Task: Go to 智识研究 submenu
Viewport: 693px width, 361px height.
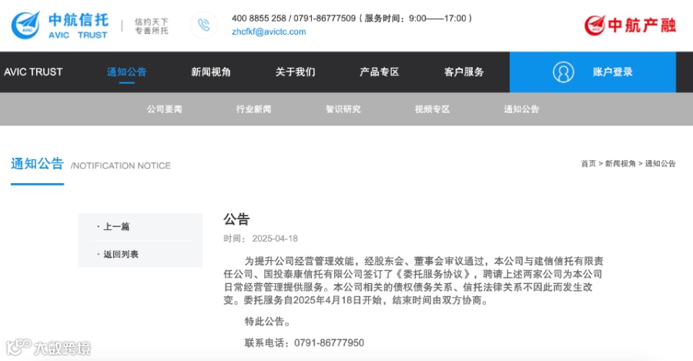Action: [343, 109]
